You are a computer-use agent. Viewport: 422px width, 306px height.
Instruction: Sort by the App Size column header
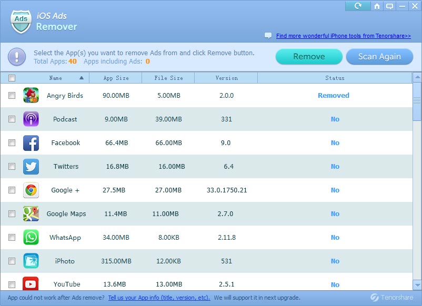point(116,78)
